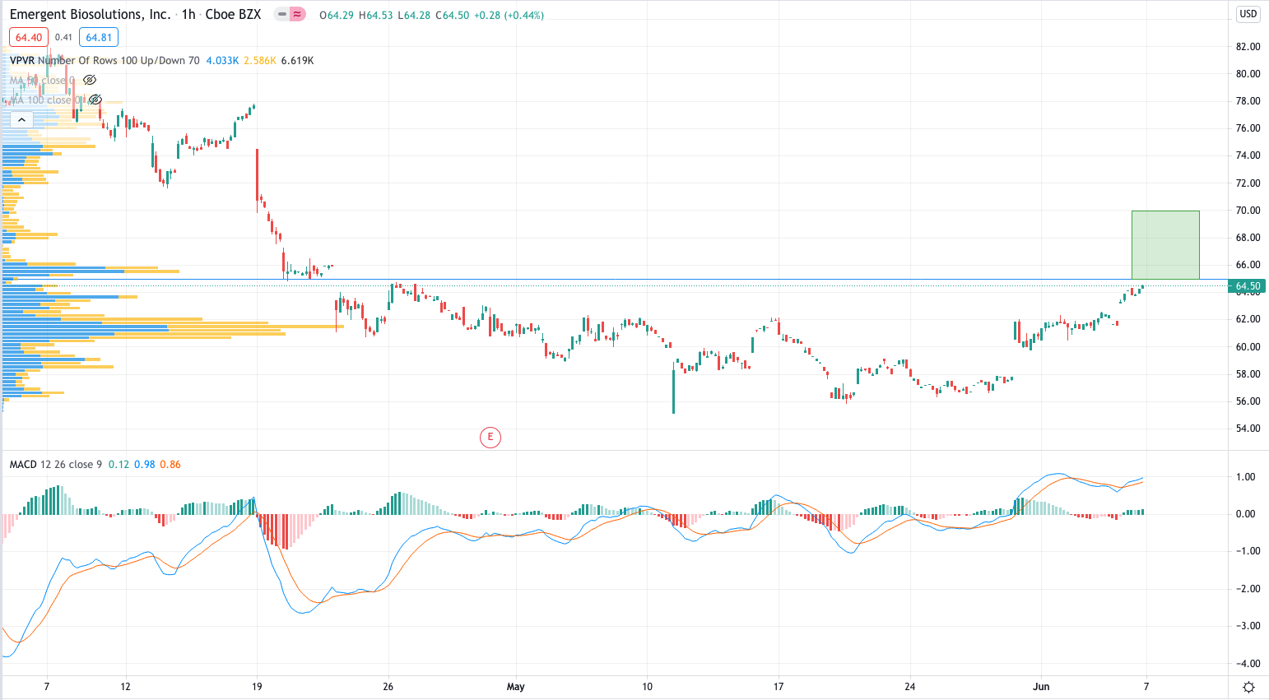
Task: Click the +0.28 (+0.44%) change value
Action: pyautogui.click(x=509, y=15)
